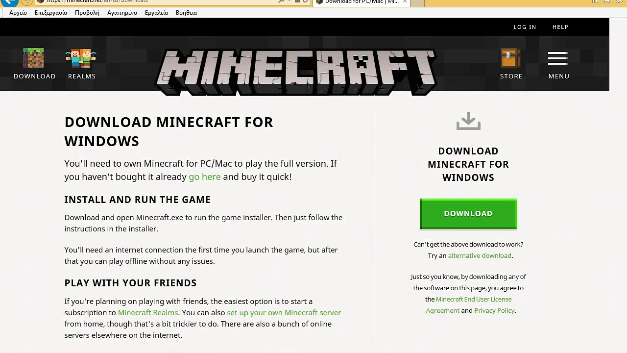Open the Minecraft Realms text link

pyautogui.click(x=148, y=313)
